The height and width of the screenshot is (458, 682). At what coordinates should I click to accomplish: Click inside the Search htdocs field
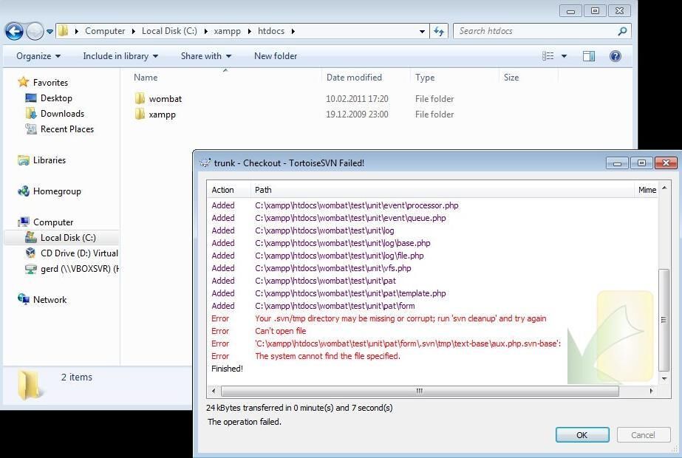[534, 31]
